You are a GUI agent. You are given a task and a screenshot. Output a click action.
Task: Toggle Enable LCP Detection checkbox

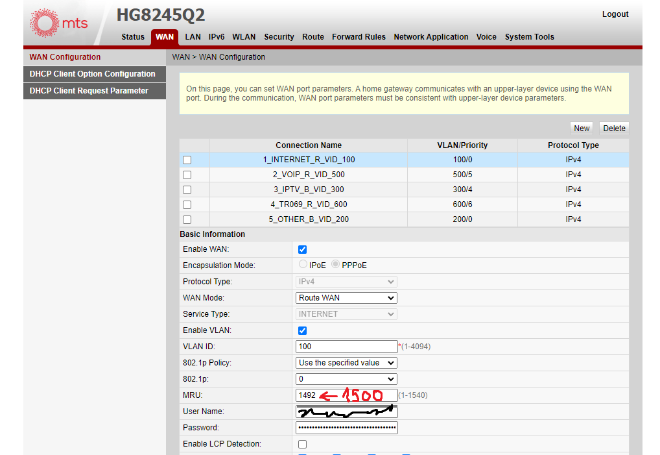[302, 444]
